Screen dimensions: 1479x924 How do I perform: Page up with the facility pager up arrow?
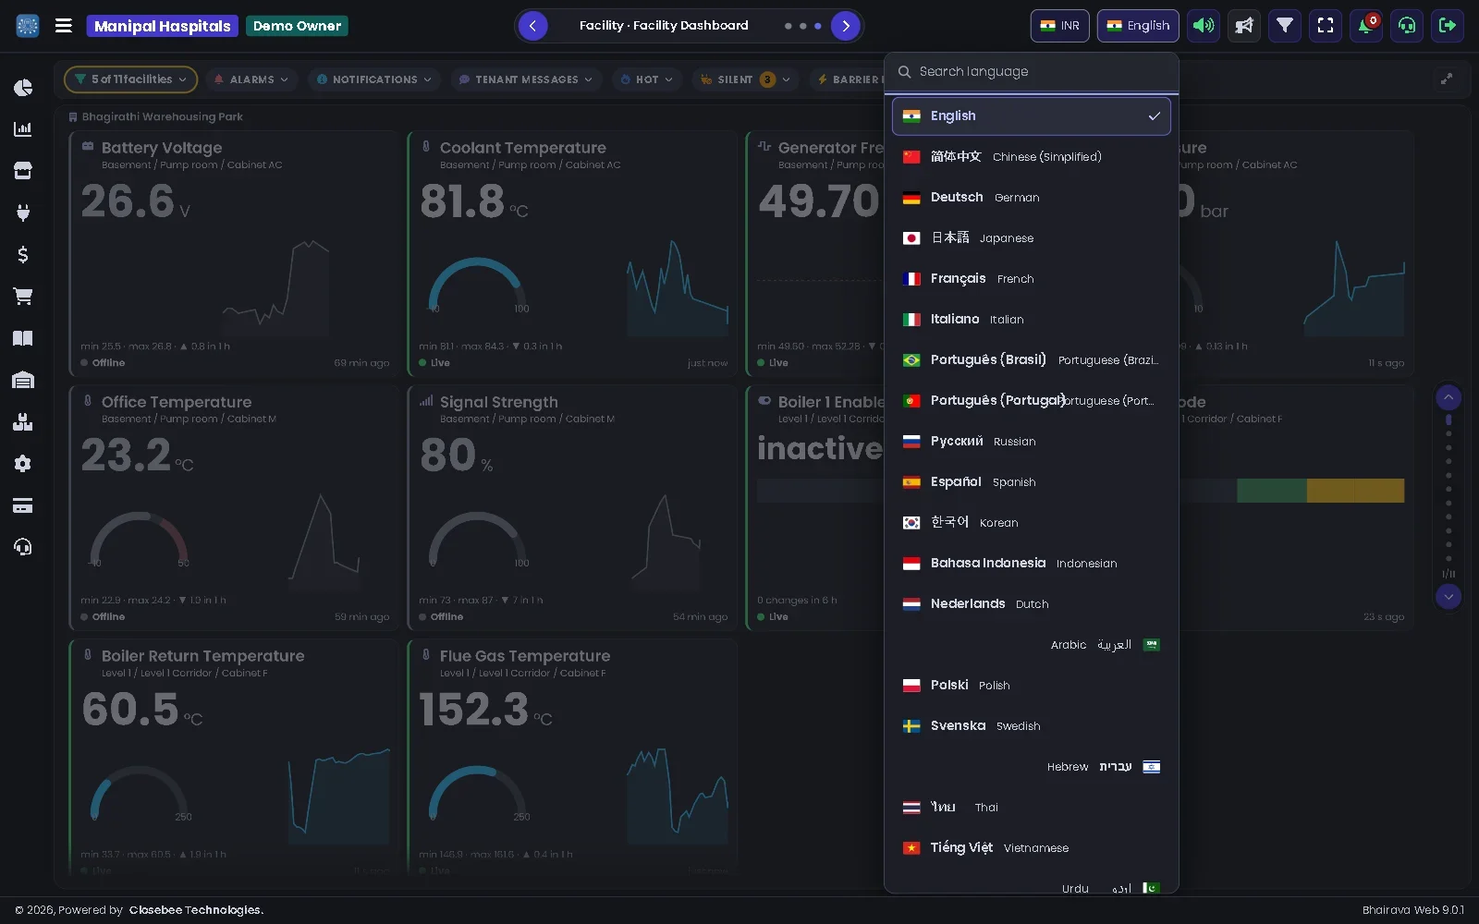(1448, 397)
